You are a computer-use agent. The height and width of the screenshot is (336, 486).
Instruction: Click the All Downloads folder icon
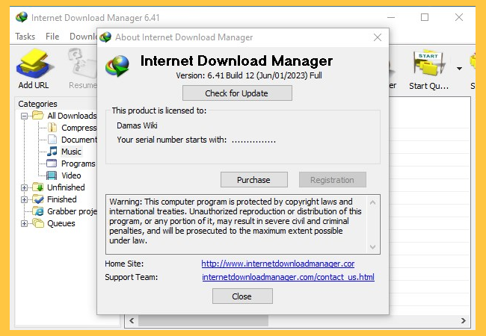click(38, 116)
